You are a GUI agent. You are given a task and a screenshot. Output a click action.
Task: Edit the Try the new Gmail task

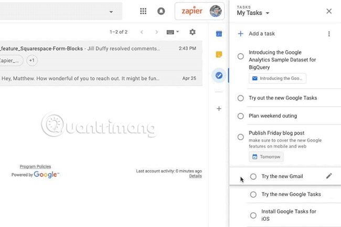pyautogui.click(x=329, y=176)
